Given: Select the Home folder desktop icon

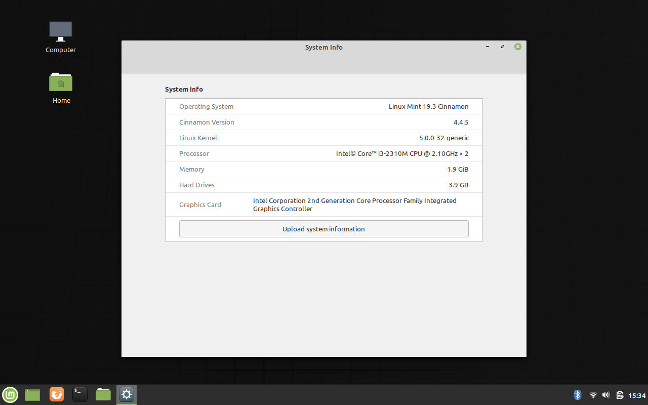Looking at the screenshot, I should point(61,88).
